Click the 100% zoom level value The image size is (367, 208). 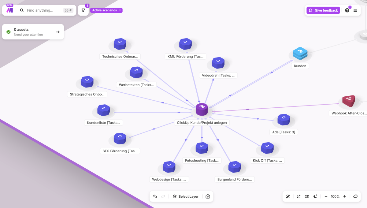pos(335,196)
